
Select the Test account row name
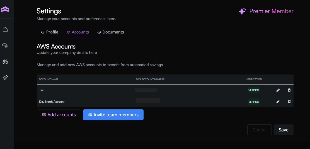pyautogui.click(x=42, y=90)
